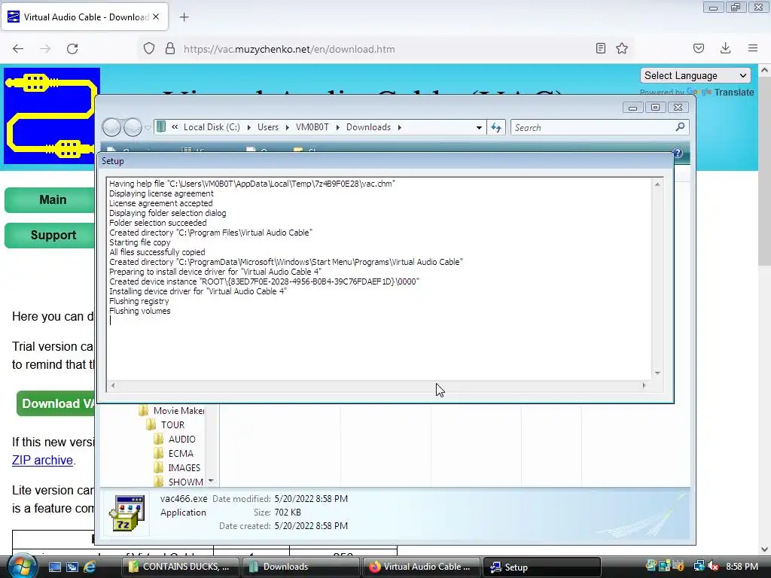Click the Explorer forward round button

133,127
